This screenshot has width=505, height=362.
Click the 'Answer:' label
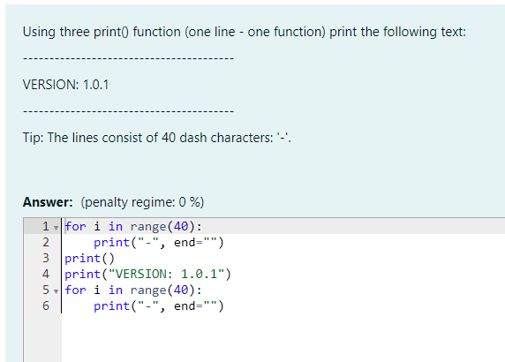pos(48,202)
